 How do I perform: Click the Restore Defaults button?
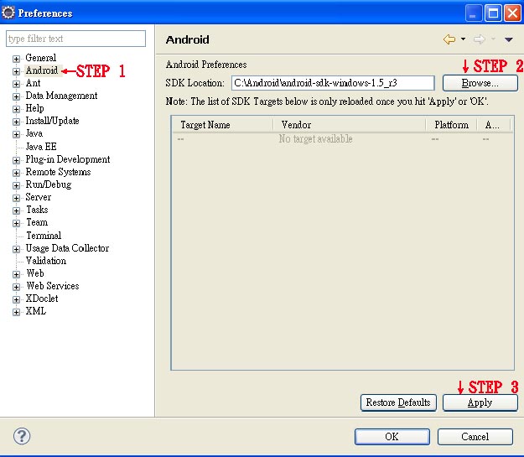(x=398, y=402)
